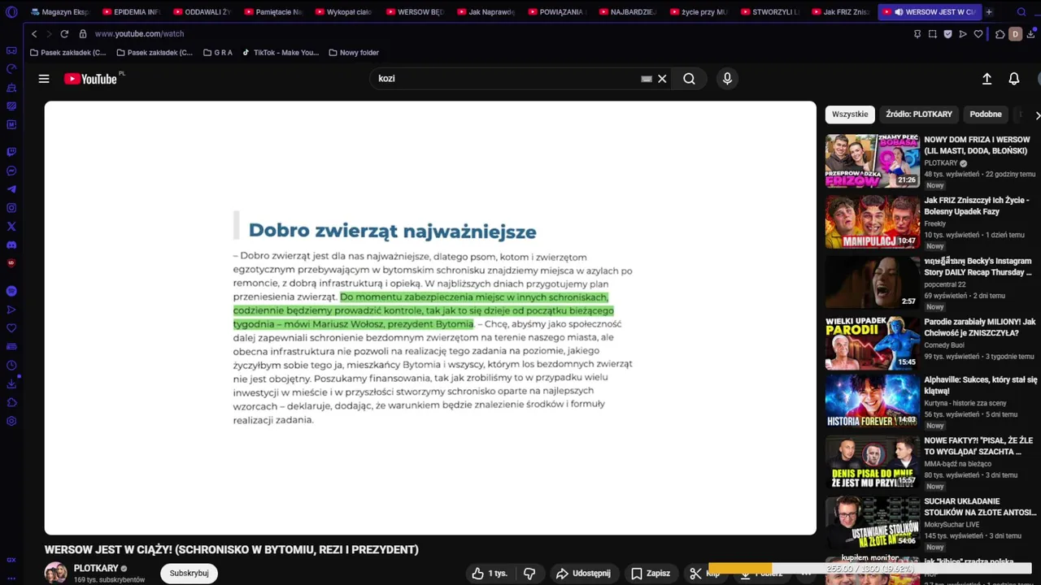Screen dimensions: 1041x585
Task: Mute the playing WERSOW JEST W CIĄŻY tab speaker
Action: (899, 12)
